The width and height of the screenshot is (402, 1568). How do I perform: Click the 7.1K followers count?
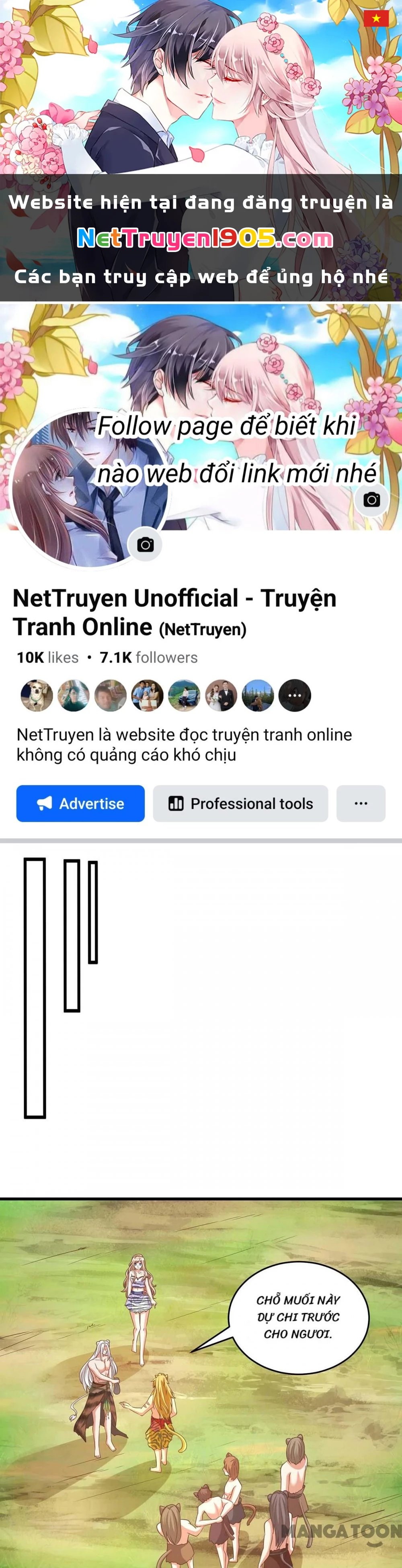(x=149, y=657)
